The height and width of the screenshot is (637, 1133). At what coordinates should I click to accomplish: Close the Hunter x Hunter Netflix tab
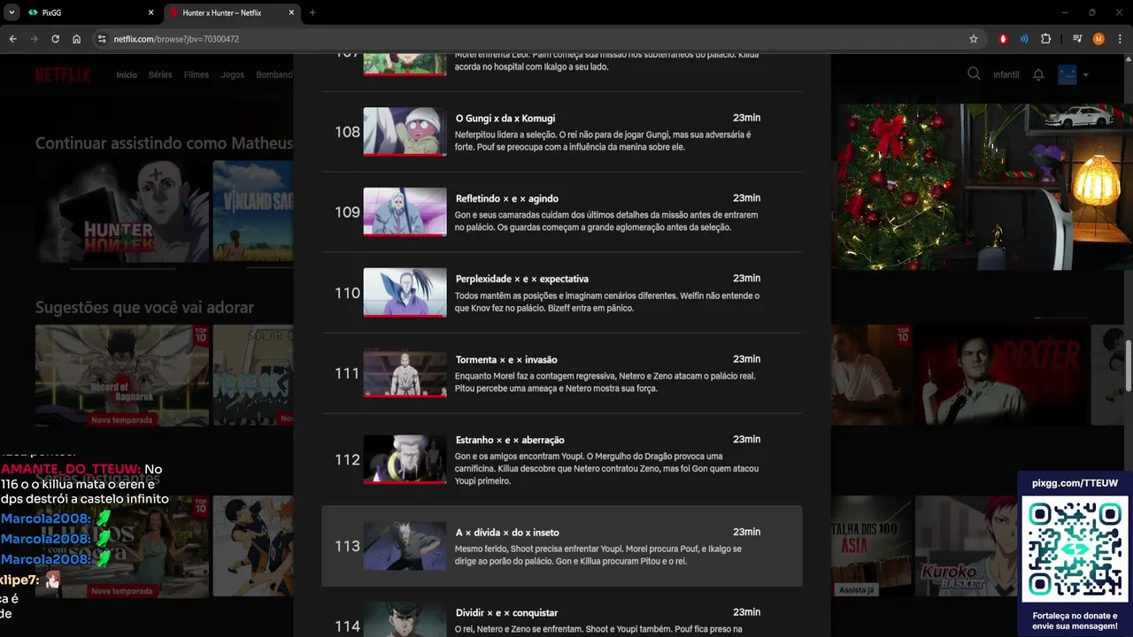[x=291, y=12]
